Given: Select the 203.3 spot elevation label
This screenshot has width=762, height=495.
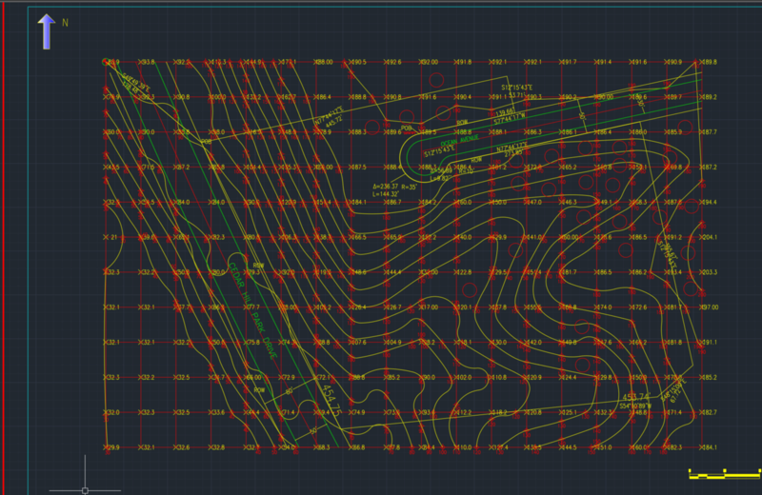Looking at the screenshot, I should [710, 272].
